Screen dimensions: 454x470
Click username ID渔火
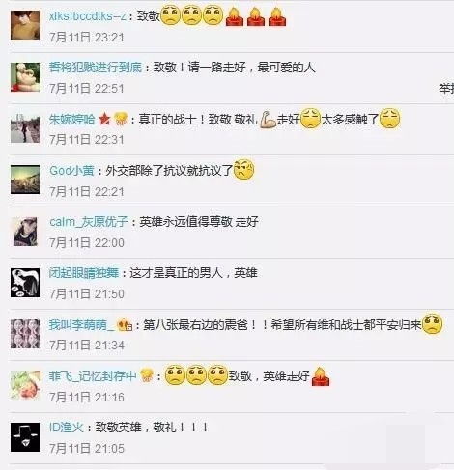(x=67, y=428)
